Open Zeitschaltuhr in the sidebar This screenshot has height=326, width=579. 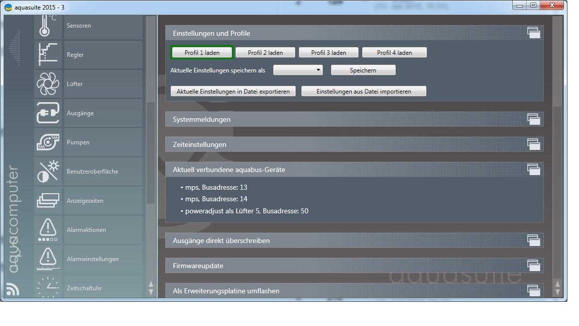[104, 286]
